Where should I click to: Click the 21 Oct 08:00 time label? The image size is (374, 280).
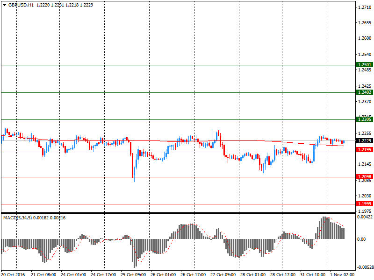coord(43,275)
